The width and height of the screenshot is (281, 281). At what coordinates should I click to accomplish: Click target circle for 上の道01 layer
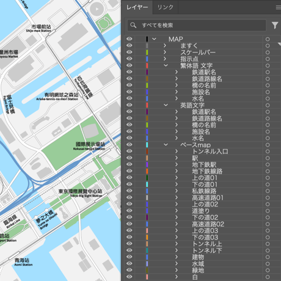(x=268, y=178)
